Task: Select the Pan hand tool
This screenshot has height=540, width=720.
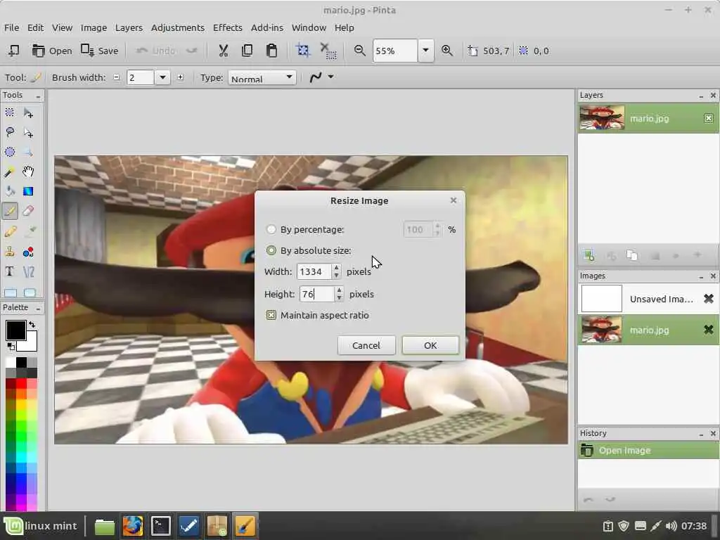Action: (28, 172)
